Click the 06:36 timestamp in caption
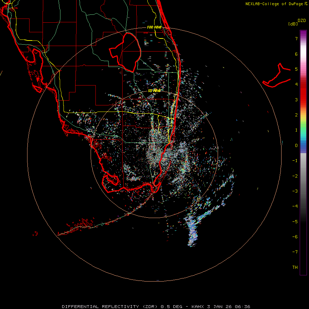 (x=242, y=307)
